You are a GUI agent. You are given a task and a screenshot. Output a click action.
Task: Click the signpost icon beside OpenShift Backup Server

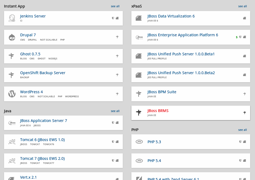click(11, 75)
